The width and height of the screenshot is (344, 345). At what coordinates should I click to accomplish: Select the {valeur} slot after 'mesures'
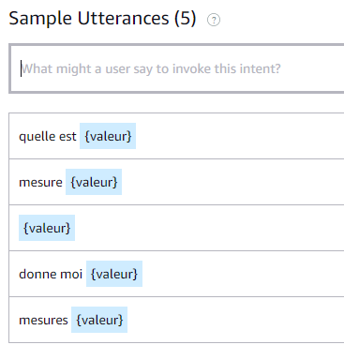coord(99,320)
